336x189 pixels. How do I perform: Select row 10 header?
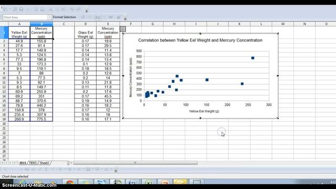(4, 78)
